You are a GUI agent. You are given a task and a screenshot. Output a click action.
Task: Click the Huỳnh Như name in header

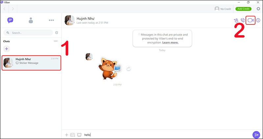[85, 18]
